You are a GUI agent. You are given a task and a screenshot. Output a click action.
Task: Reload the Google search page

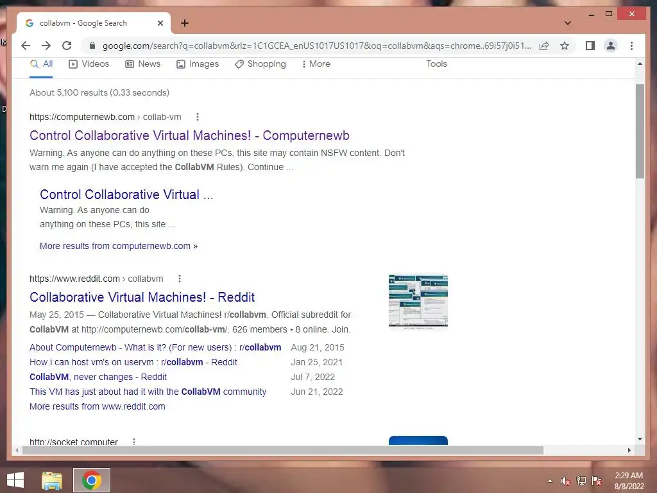[x=67, y=46]
